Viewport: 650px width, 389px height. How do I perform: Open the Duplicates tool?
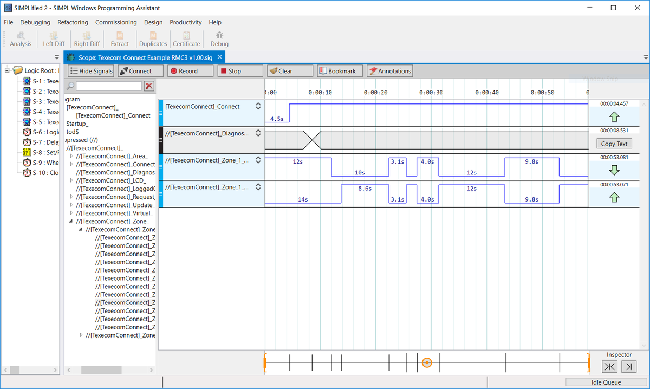(x=153, y=39)
